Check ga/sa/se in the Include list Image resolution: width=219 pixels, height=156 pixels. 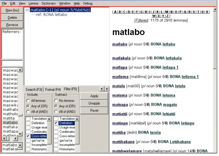point(28,140)
